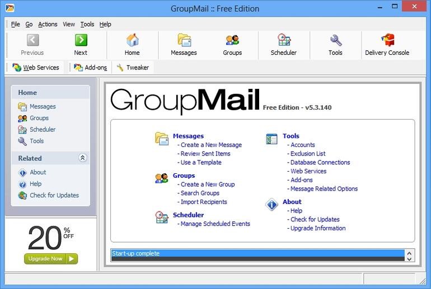Open the View menu
Viewport: 431px width, 289px height.
(x=69, y=24)
